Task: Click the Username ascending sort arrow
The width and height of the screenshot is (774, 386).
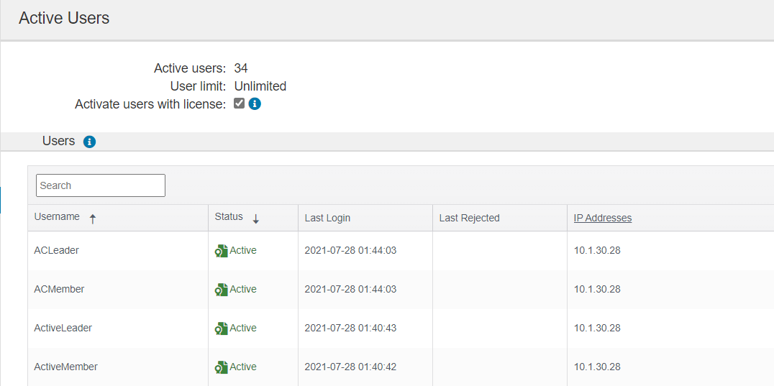Action: pyautogui.click(x=92, y=219)
